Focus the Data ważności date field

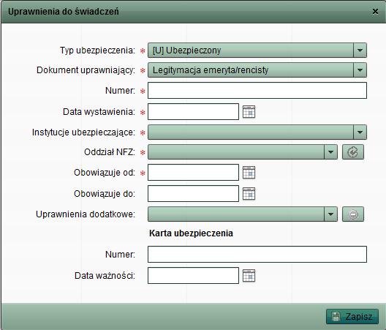[x=193, y=275]
